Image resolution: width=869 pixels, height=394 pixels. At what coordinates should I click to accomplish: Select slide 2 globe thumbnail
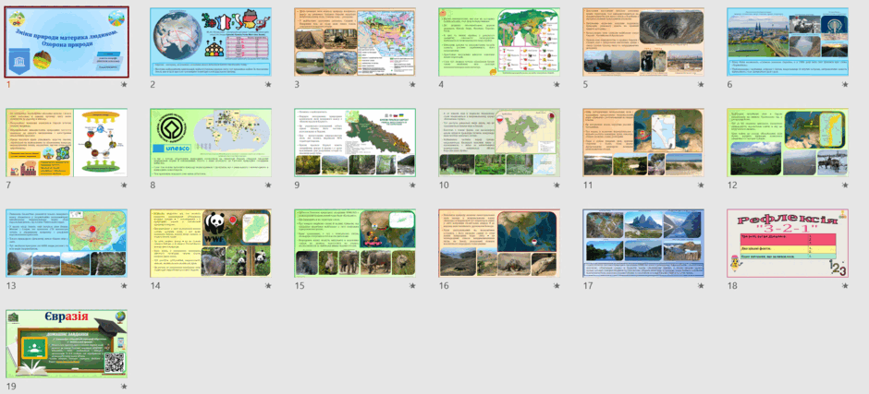[211, 42]
